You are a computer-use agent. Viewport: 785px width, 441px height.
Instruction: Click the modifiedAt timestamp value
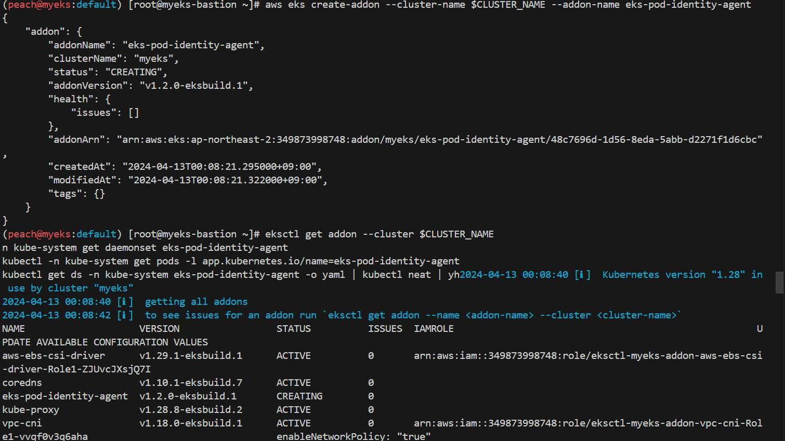coord(225,180)
